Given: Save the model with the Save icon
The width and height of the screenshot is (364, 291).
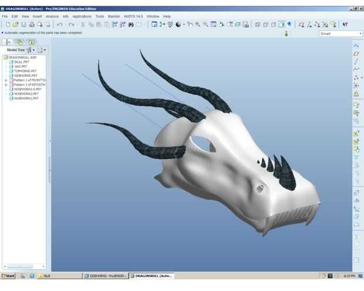Looking at the screenshot, I should tap(23, 25).
